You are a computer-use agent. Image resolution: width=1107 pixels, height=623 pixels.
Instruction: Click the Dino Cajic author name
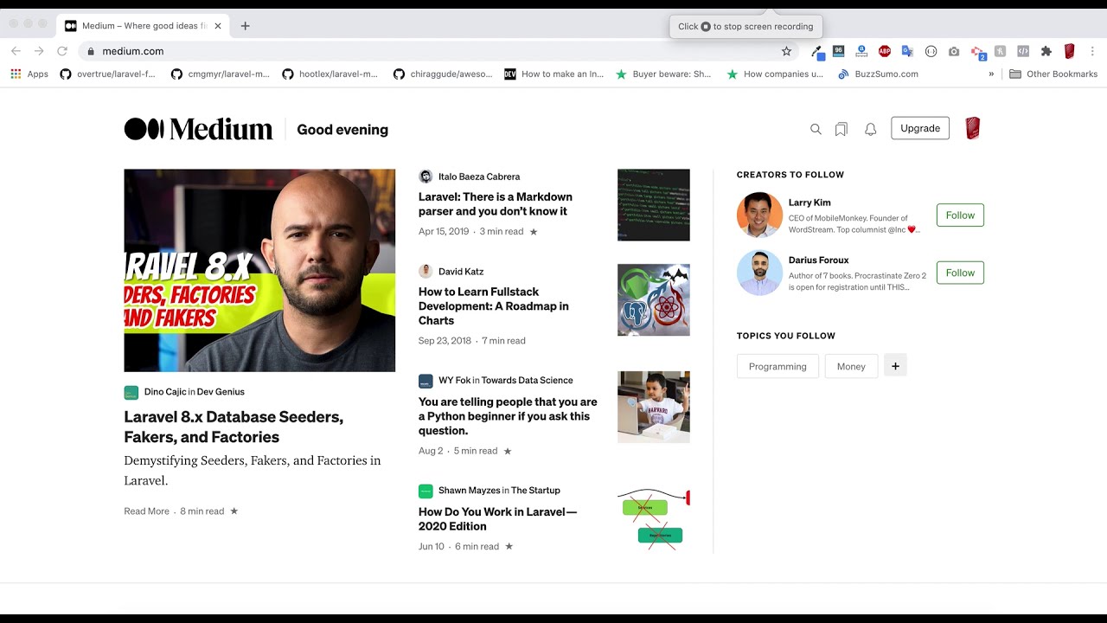coord(165,392)
